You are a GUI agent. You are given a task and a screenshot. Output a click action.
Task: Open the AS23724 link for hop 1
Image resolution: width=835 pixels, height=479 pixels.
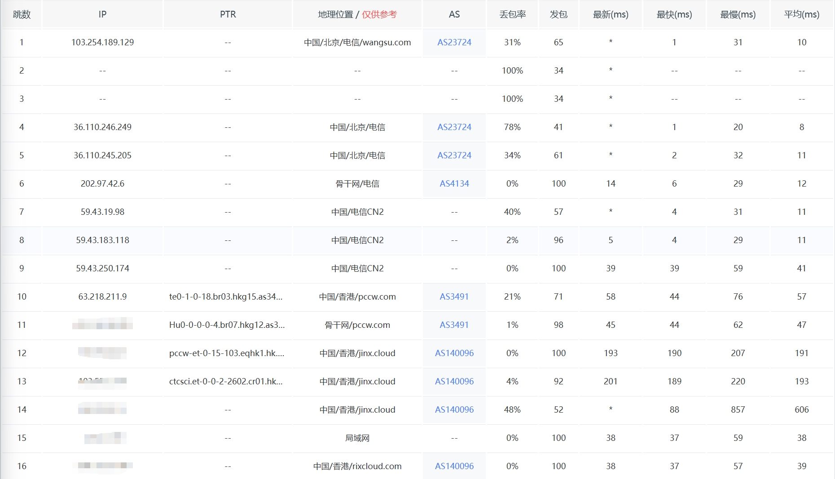[454, 42]
